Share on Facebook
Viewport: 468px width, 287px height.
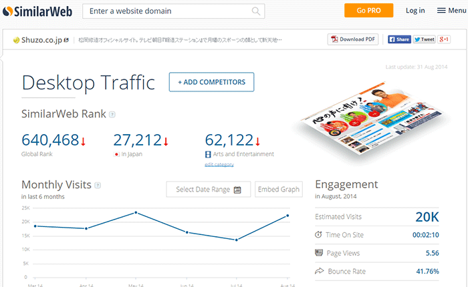coord(399,39)
